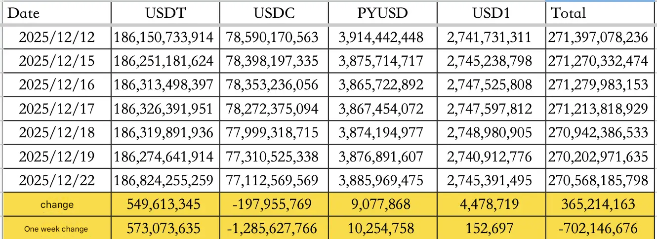Click the Date column header cell
The image size is (657, 239).
pyautogui.click(x=56, y=13)
